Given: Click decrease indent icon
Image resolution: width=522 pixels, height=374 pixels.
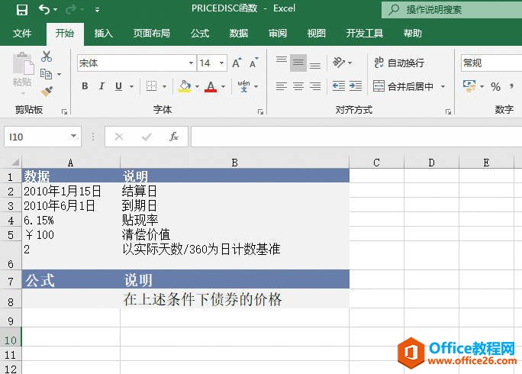Looking at the screenshot, I should pos(339,86).
